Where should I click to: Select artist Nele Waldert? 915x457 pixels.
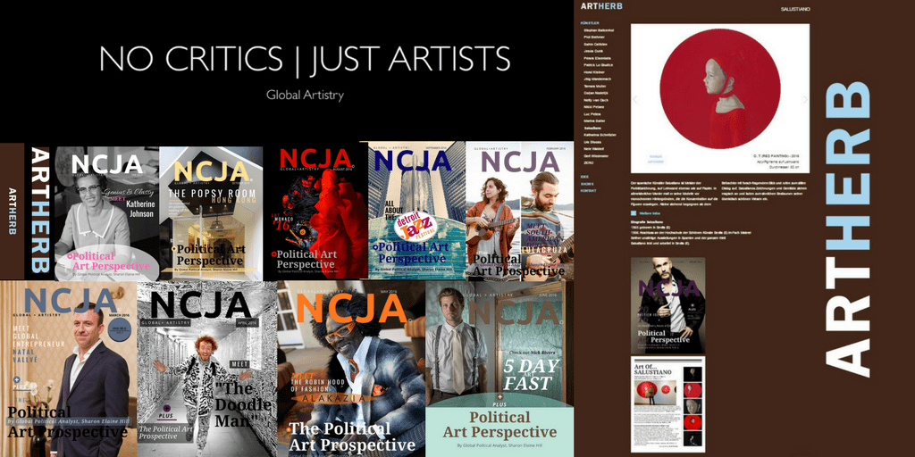tap(593, 149)
